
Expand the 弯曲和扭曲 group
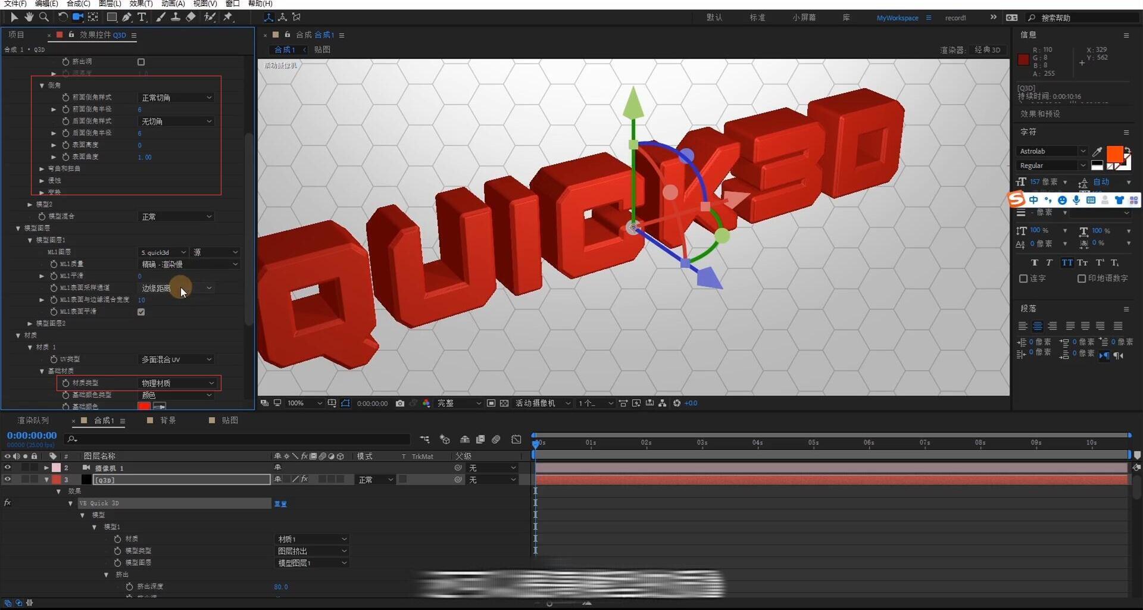pos(42,169)
